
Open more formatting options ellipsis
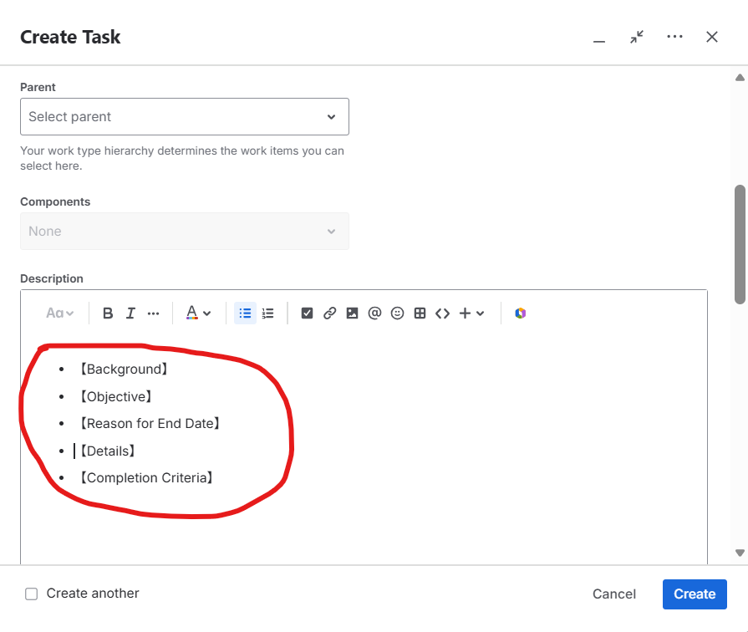tap(153, 313)
